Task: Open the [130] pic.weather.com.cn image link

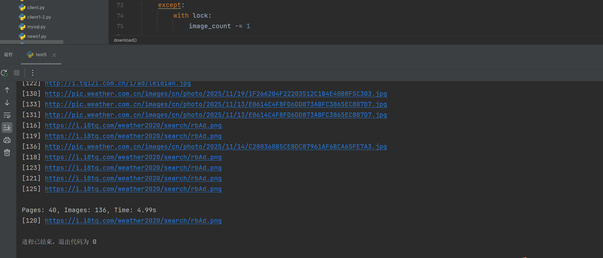Action: coord(216,94)
